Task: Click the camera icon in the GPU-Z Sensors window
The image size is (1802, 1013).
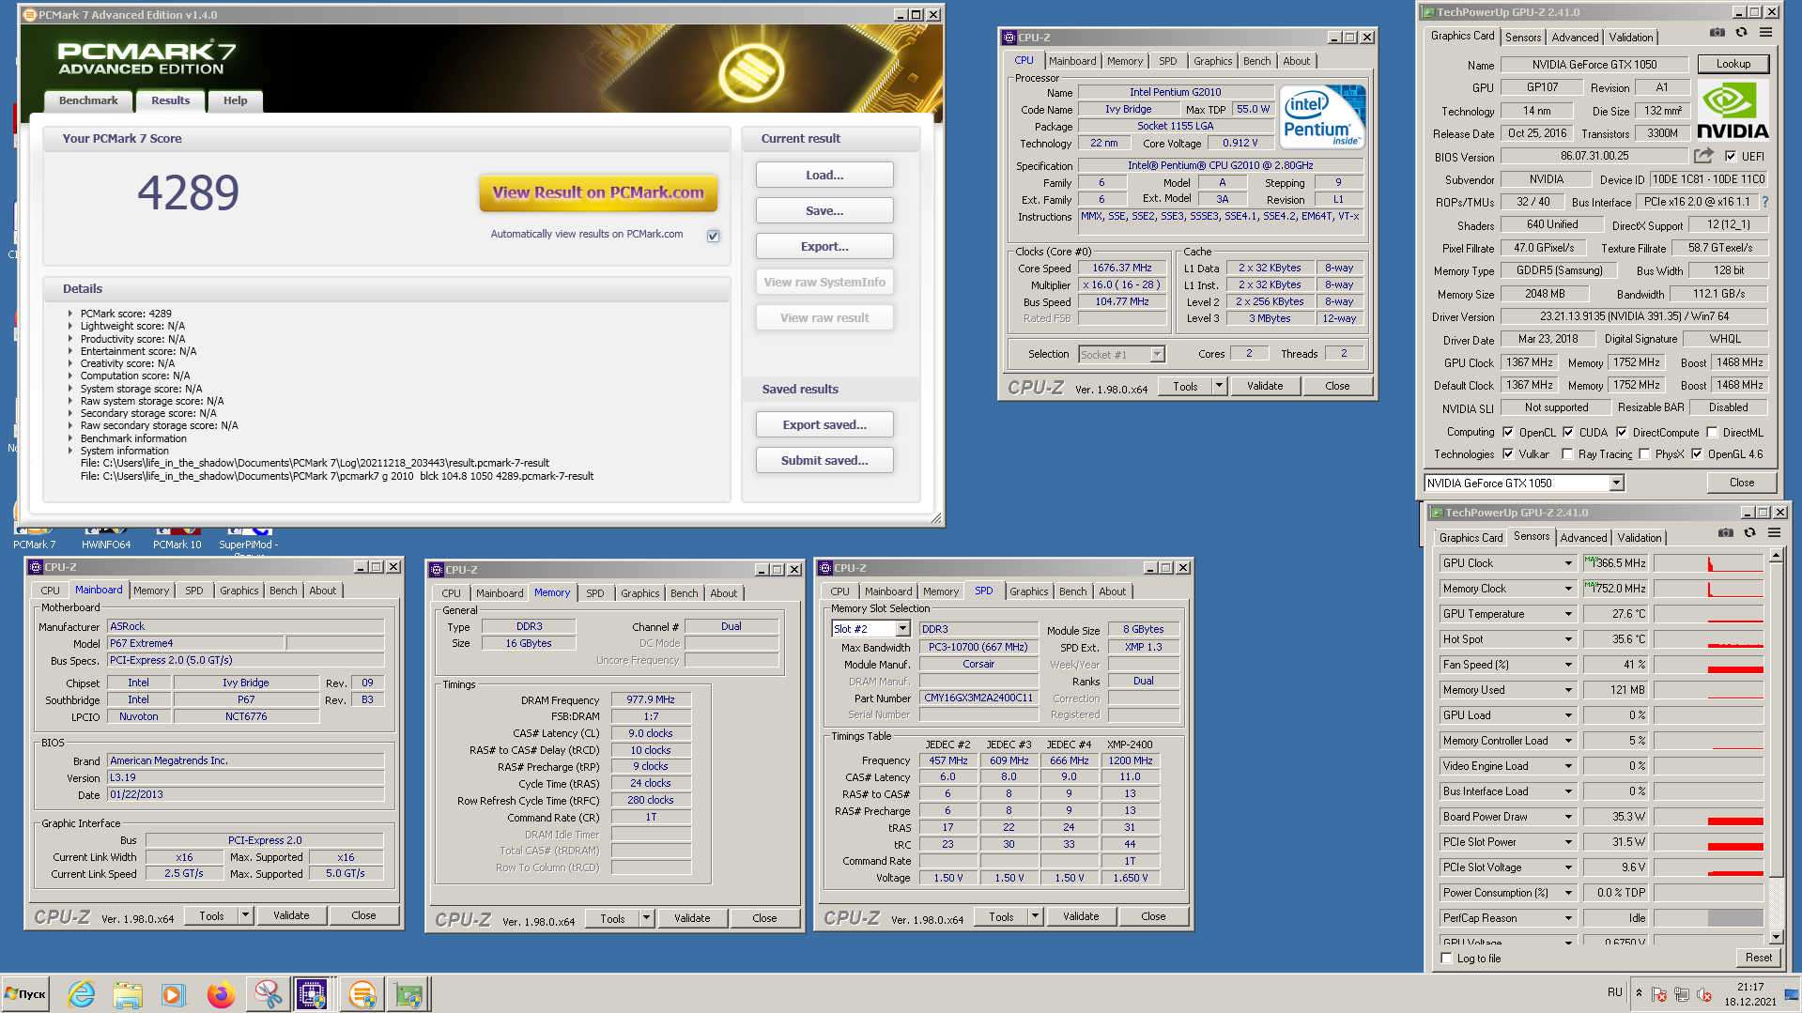Action: point(1725,533)
